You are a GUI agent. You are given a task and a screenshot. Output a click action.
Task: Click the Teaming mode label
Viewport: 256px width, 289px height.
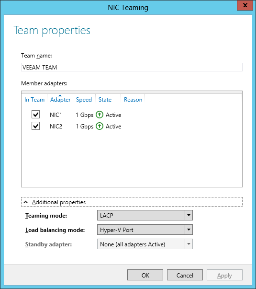pyautogui.click(x=46, y=216)
